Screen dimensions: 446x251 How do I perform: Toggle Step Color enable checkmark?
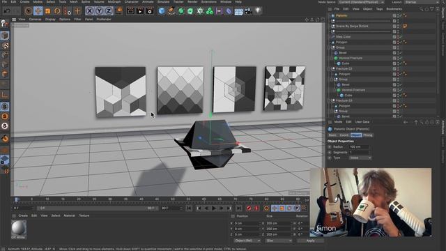pos(401,37)
